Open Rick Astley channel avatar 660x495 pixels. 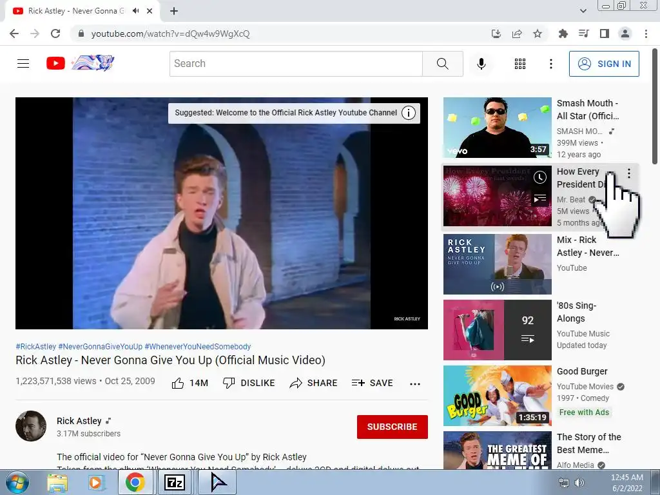[31, 426]
